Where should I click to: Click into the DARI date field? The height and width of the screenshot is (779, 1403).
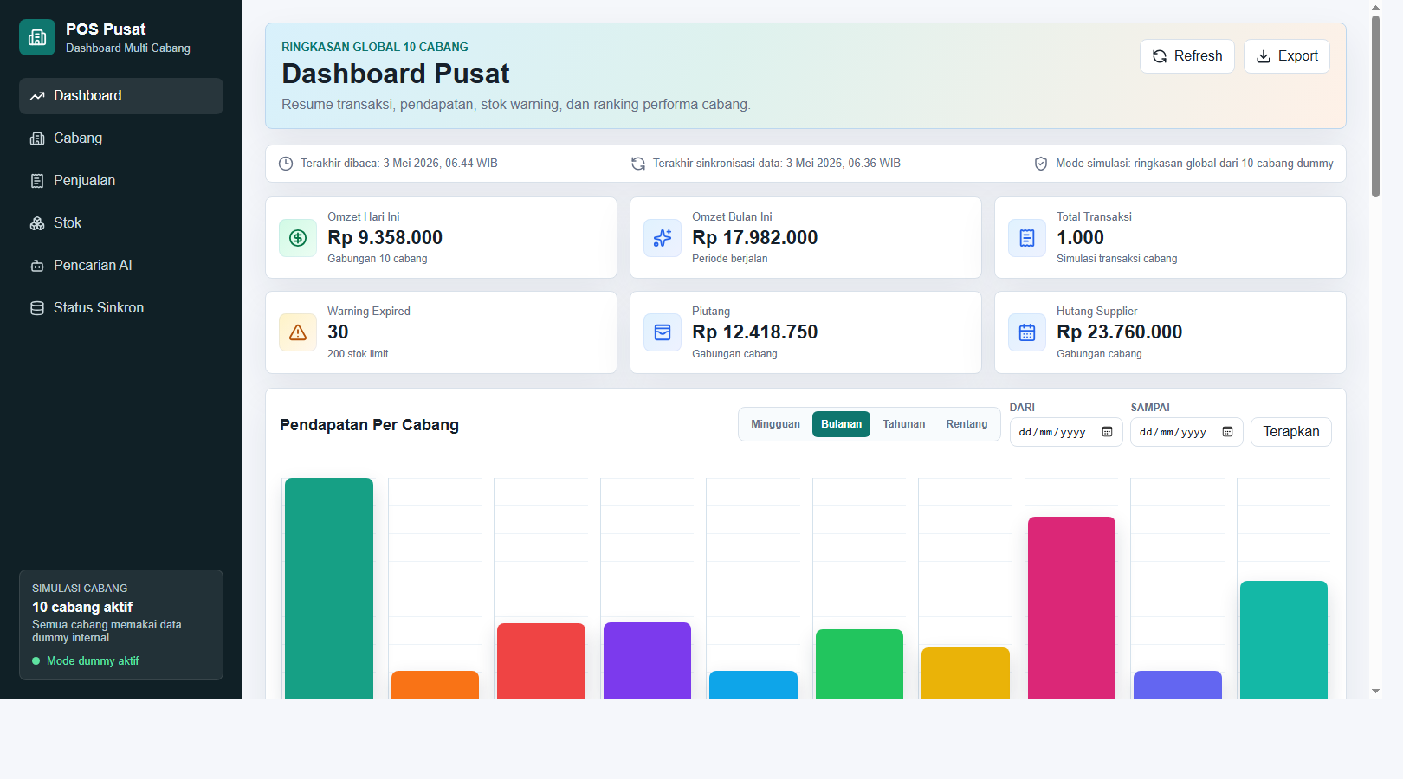click(1066, 432)
